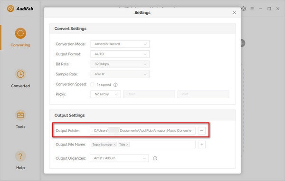This screenshot has height=181, width=285.
Task: Expand the Bit Rate dropdown
Action: tap(120, 64)
